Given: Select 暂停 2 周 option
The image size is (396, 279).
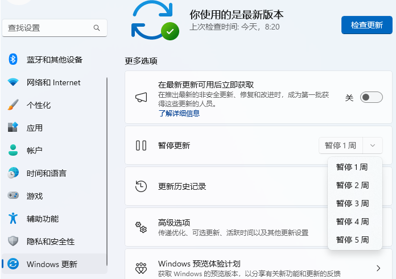Looking at the screenshot, I should [355, 185].
